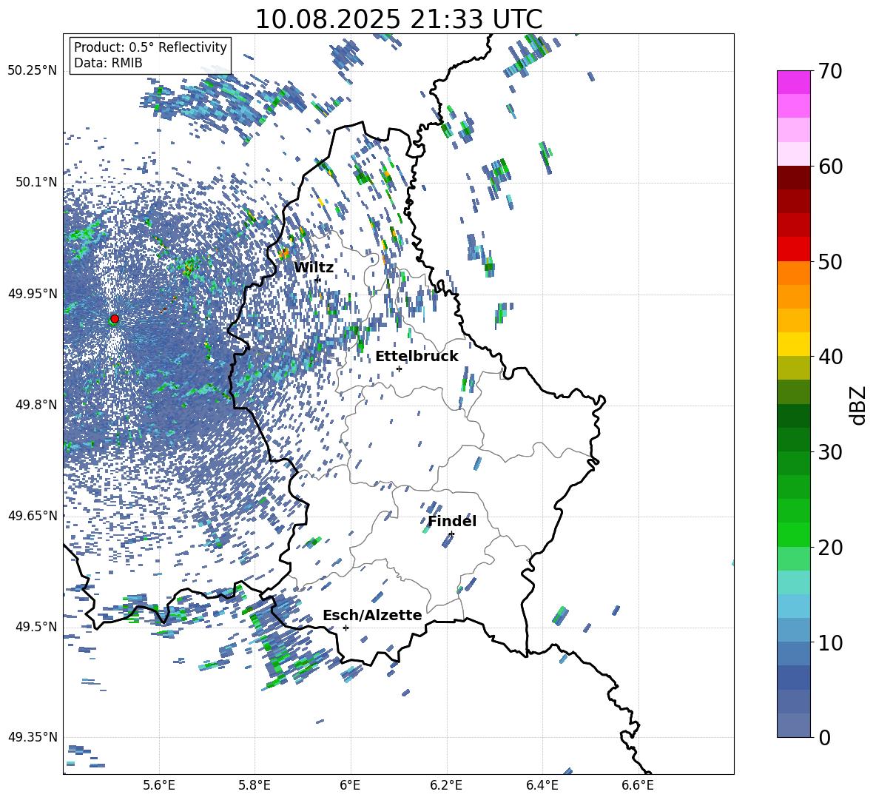Click the 0 value on colorbar

[824, 737]
